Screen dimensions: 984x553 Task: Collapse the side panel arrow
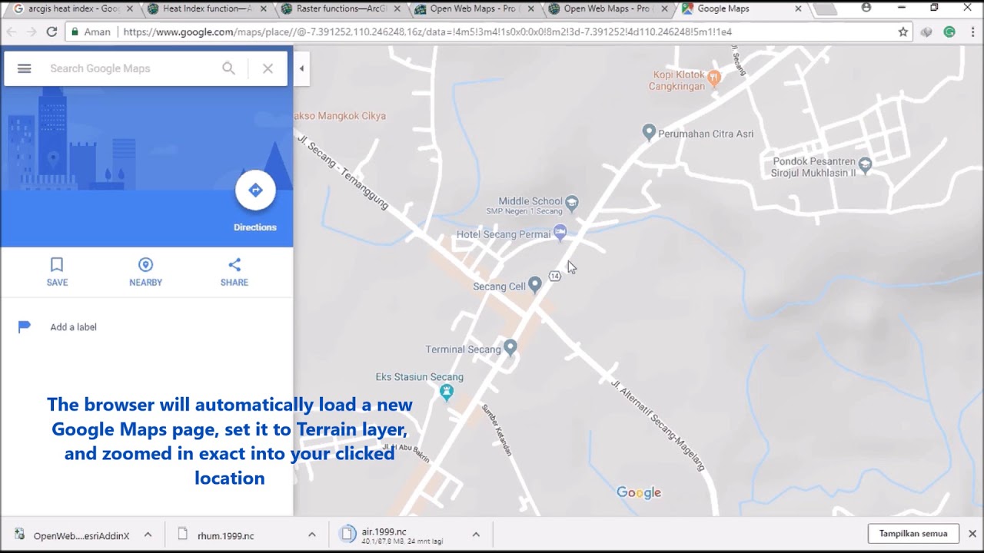tap(301, 68)
